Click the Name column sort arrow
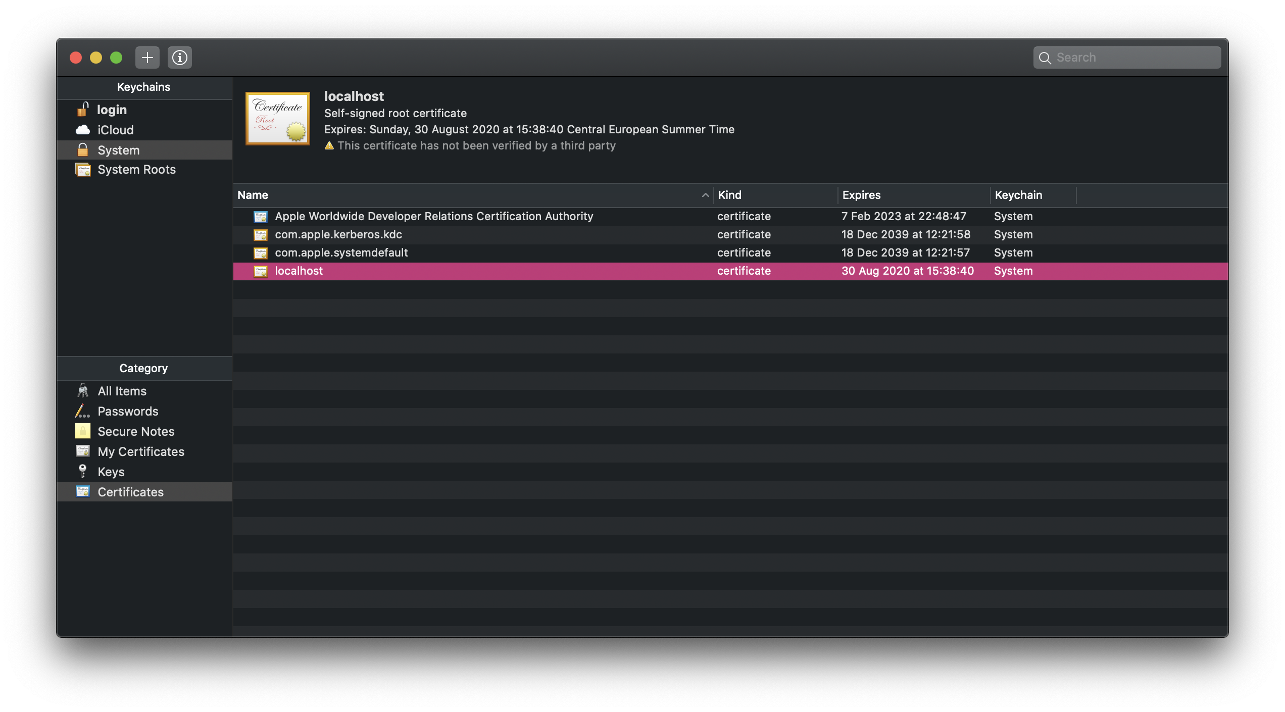Screen dimensions: 1285x712 (x=705, y=195)
